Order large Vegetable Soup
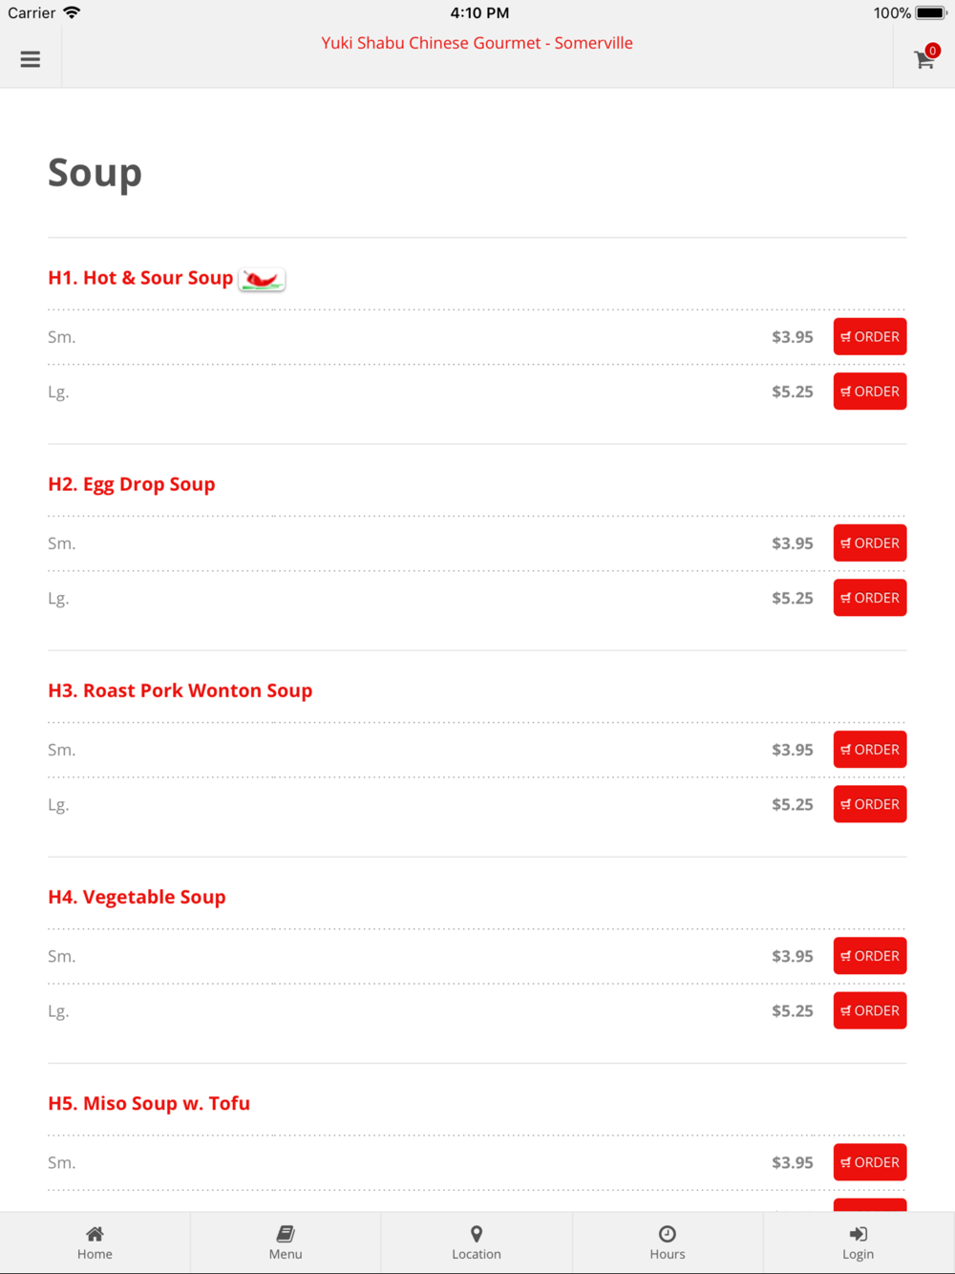955x1274 pixels. coord(870,1010)
